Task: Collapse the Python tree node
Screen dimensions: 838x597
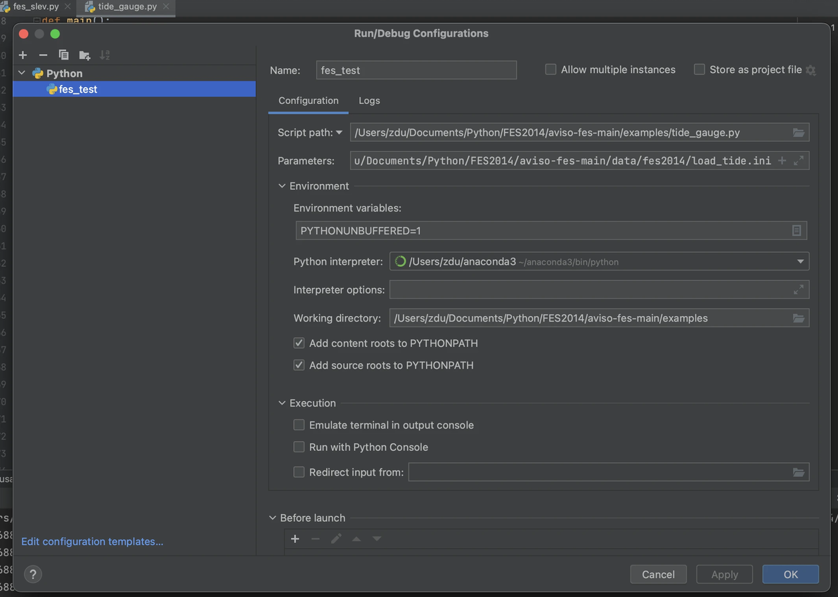Action: point(22,73)
